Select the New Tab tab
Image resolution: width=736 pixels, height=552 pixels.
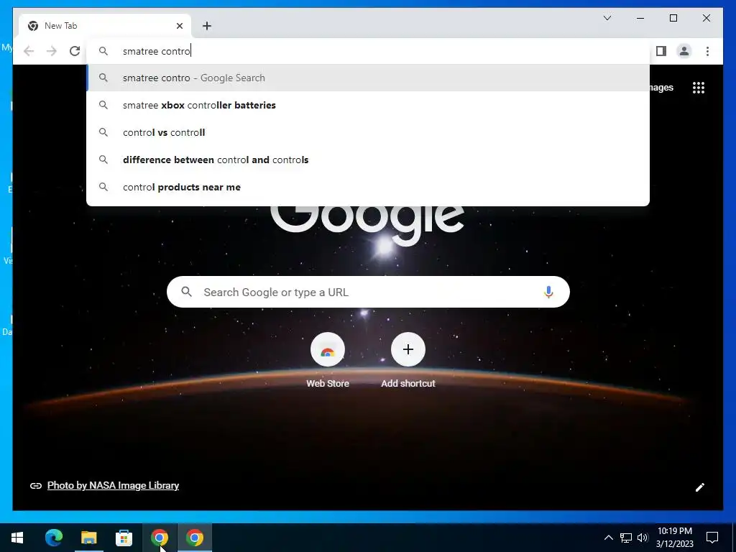click(105, 26)
